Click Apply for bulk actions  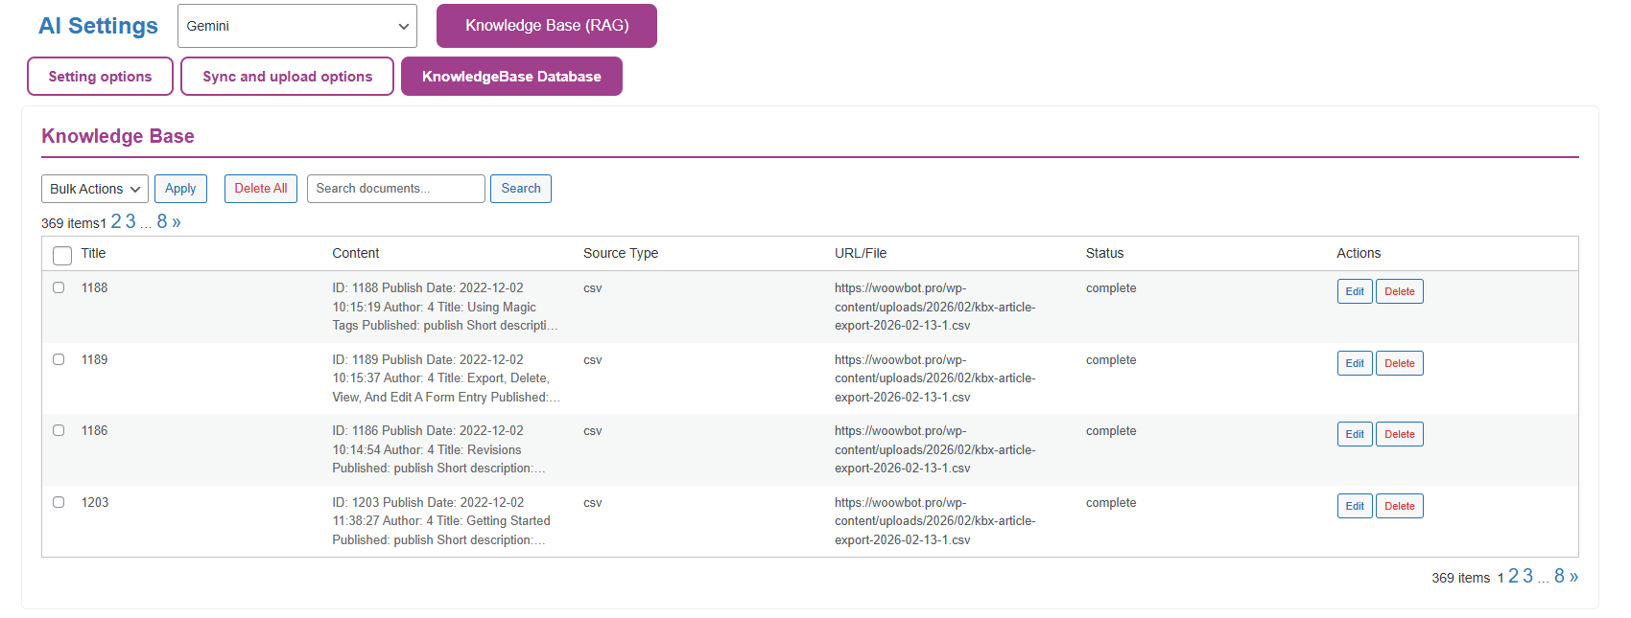click(180, 189)
